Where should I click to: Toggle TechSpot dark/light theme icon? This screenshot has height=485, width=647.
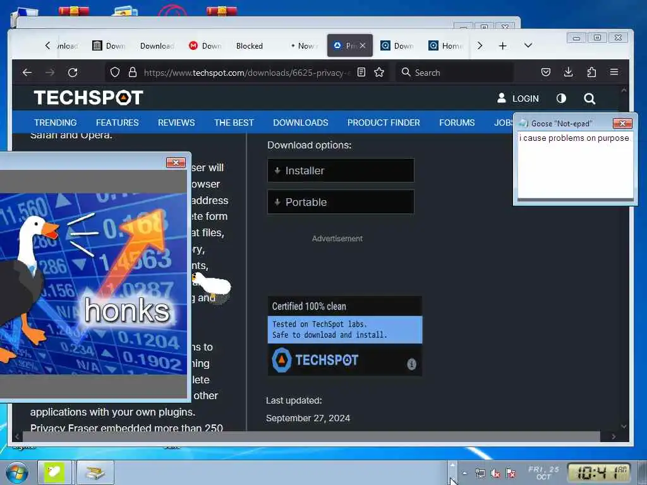561,99
